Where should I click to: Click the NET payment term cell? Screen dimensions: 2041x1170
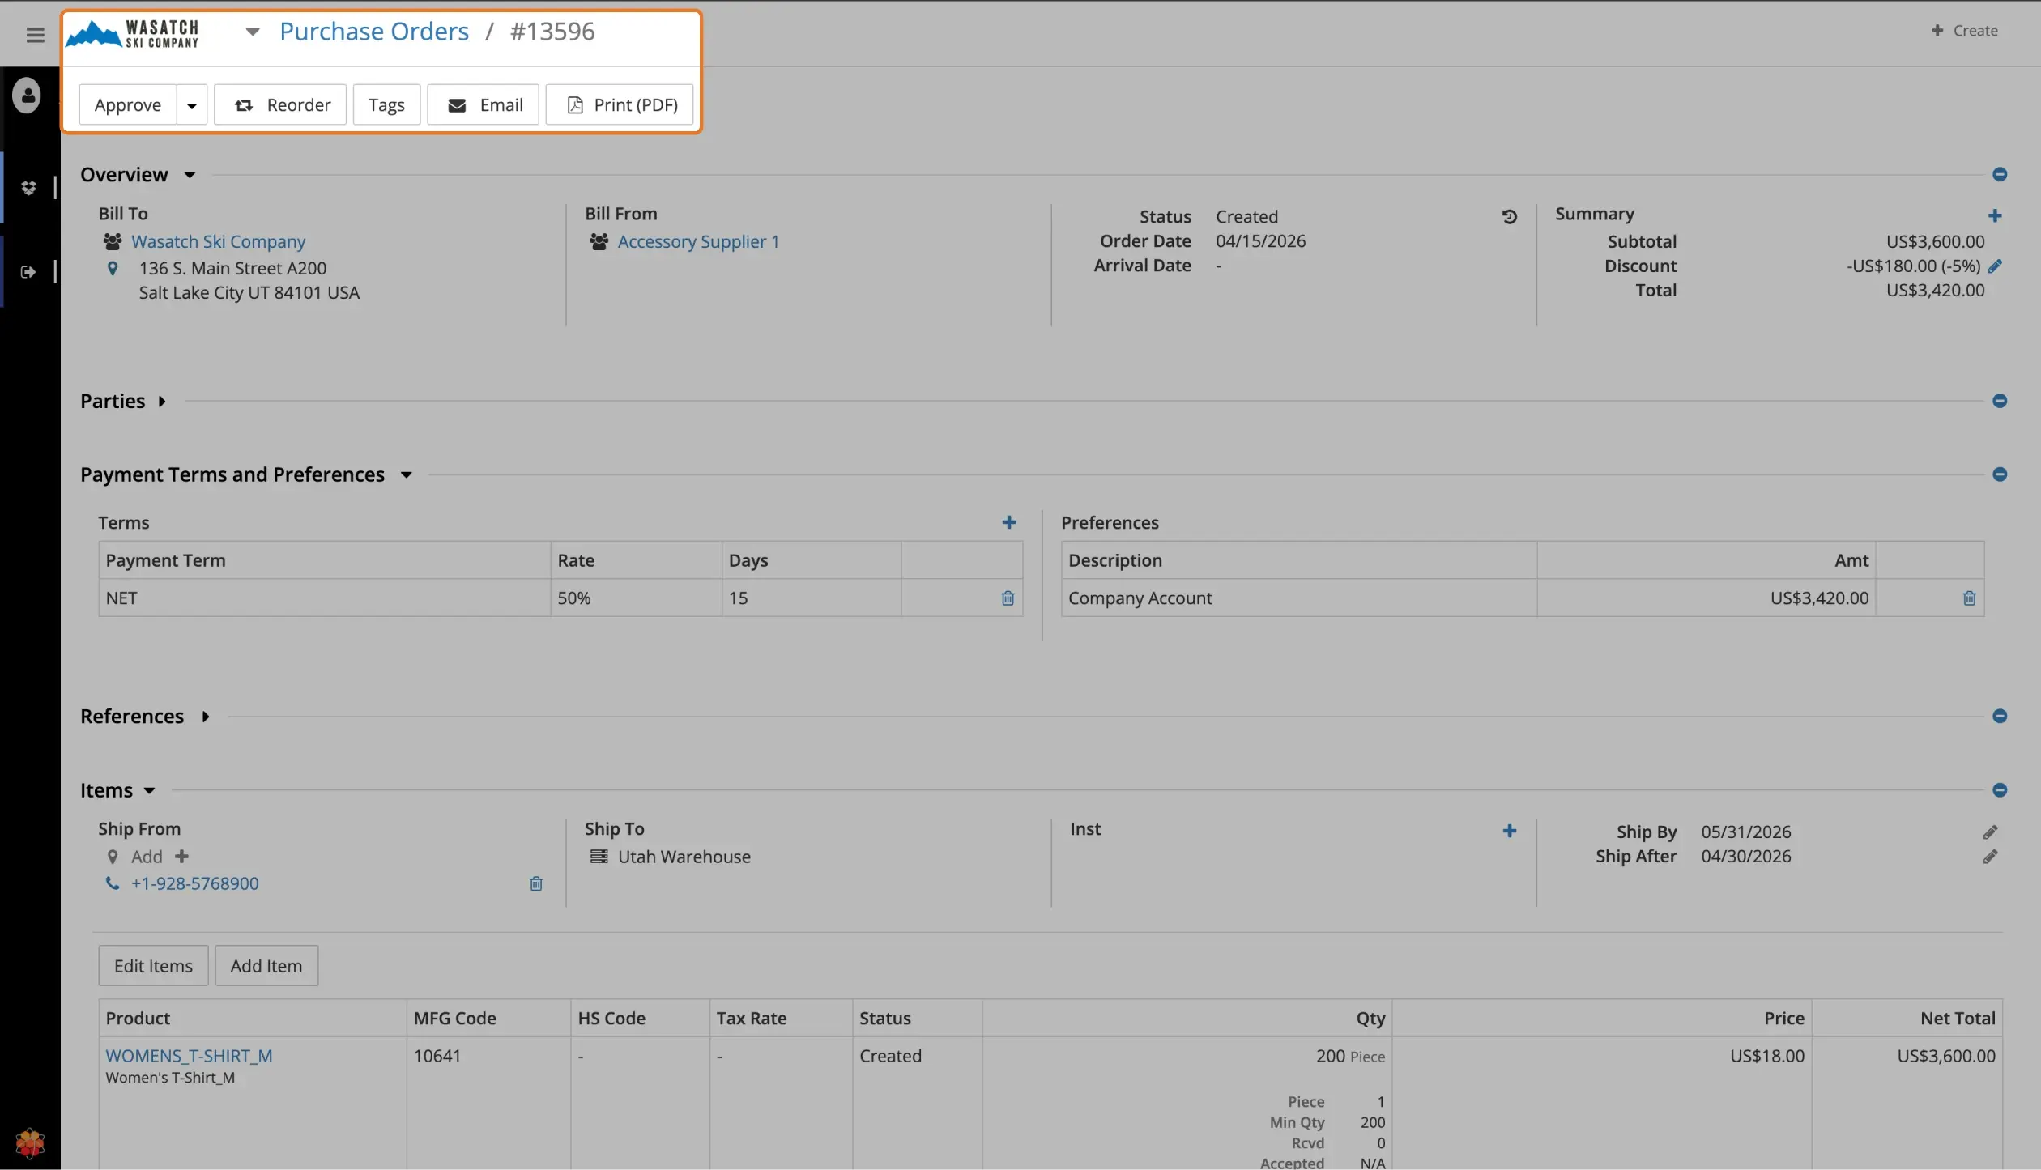[325, 598]
